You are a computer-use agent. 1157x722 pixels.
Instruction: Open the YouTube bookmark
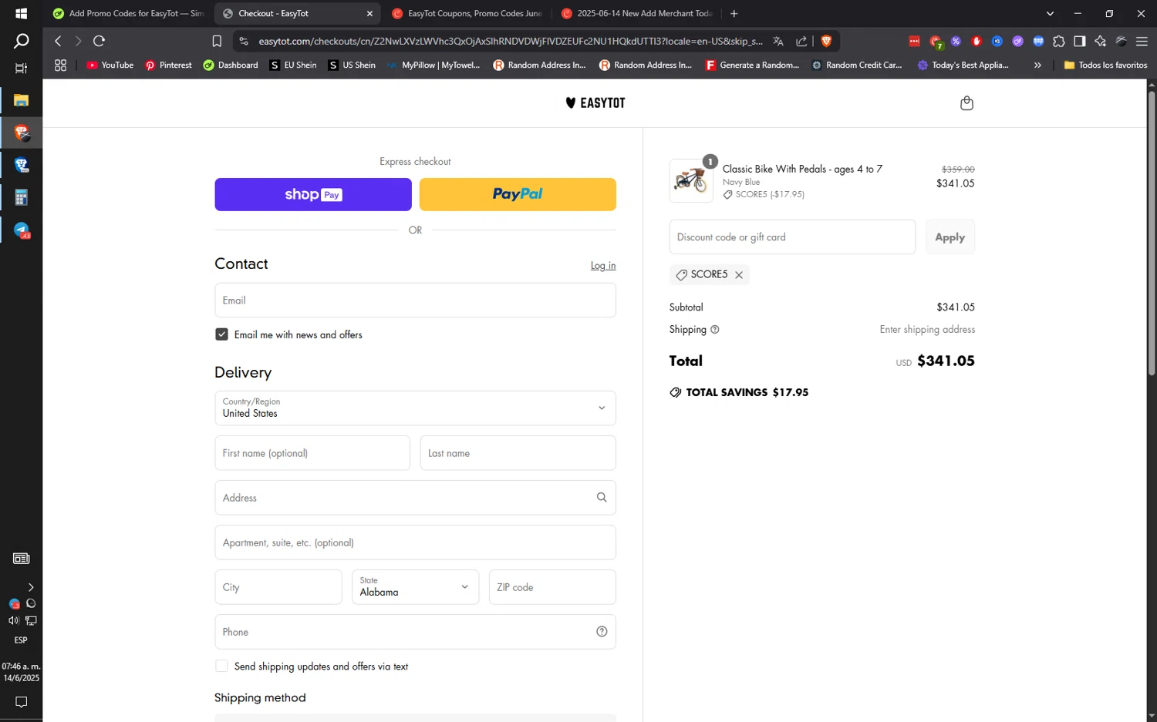click(110, 65)
